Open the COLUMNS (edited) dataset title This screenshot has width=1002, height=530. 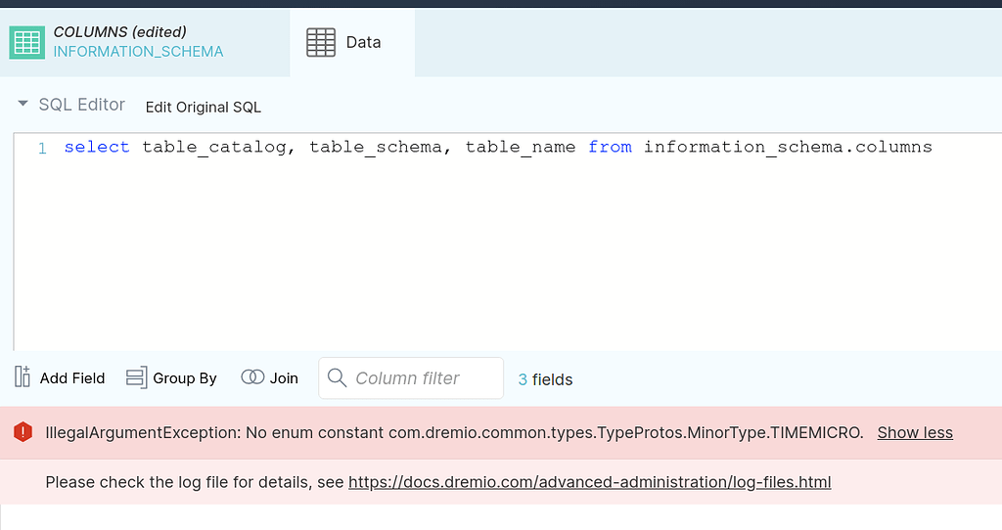(120, 32)
